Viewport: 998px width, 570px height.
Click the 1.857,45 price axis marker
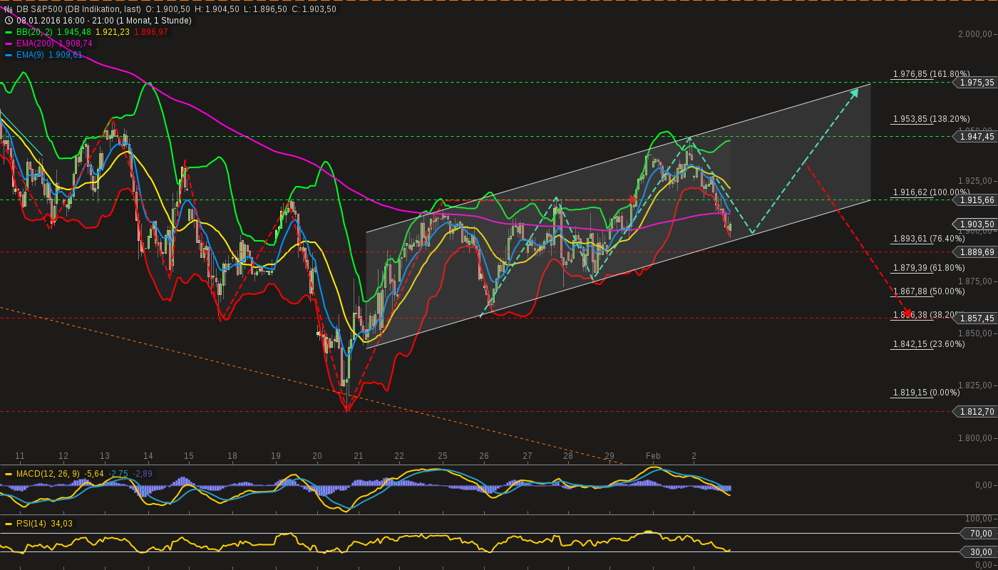pyautogui.click(x=975, y=318)
